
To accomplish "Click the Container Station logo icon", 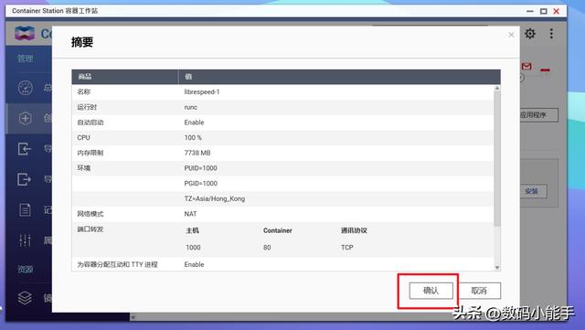I will pyautogui.click(x=25, y=34).
